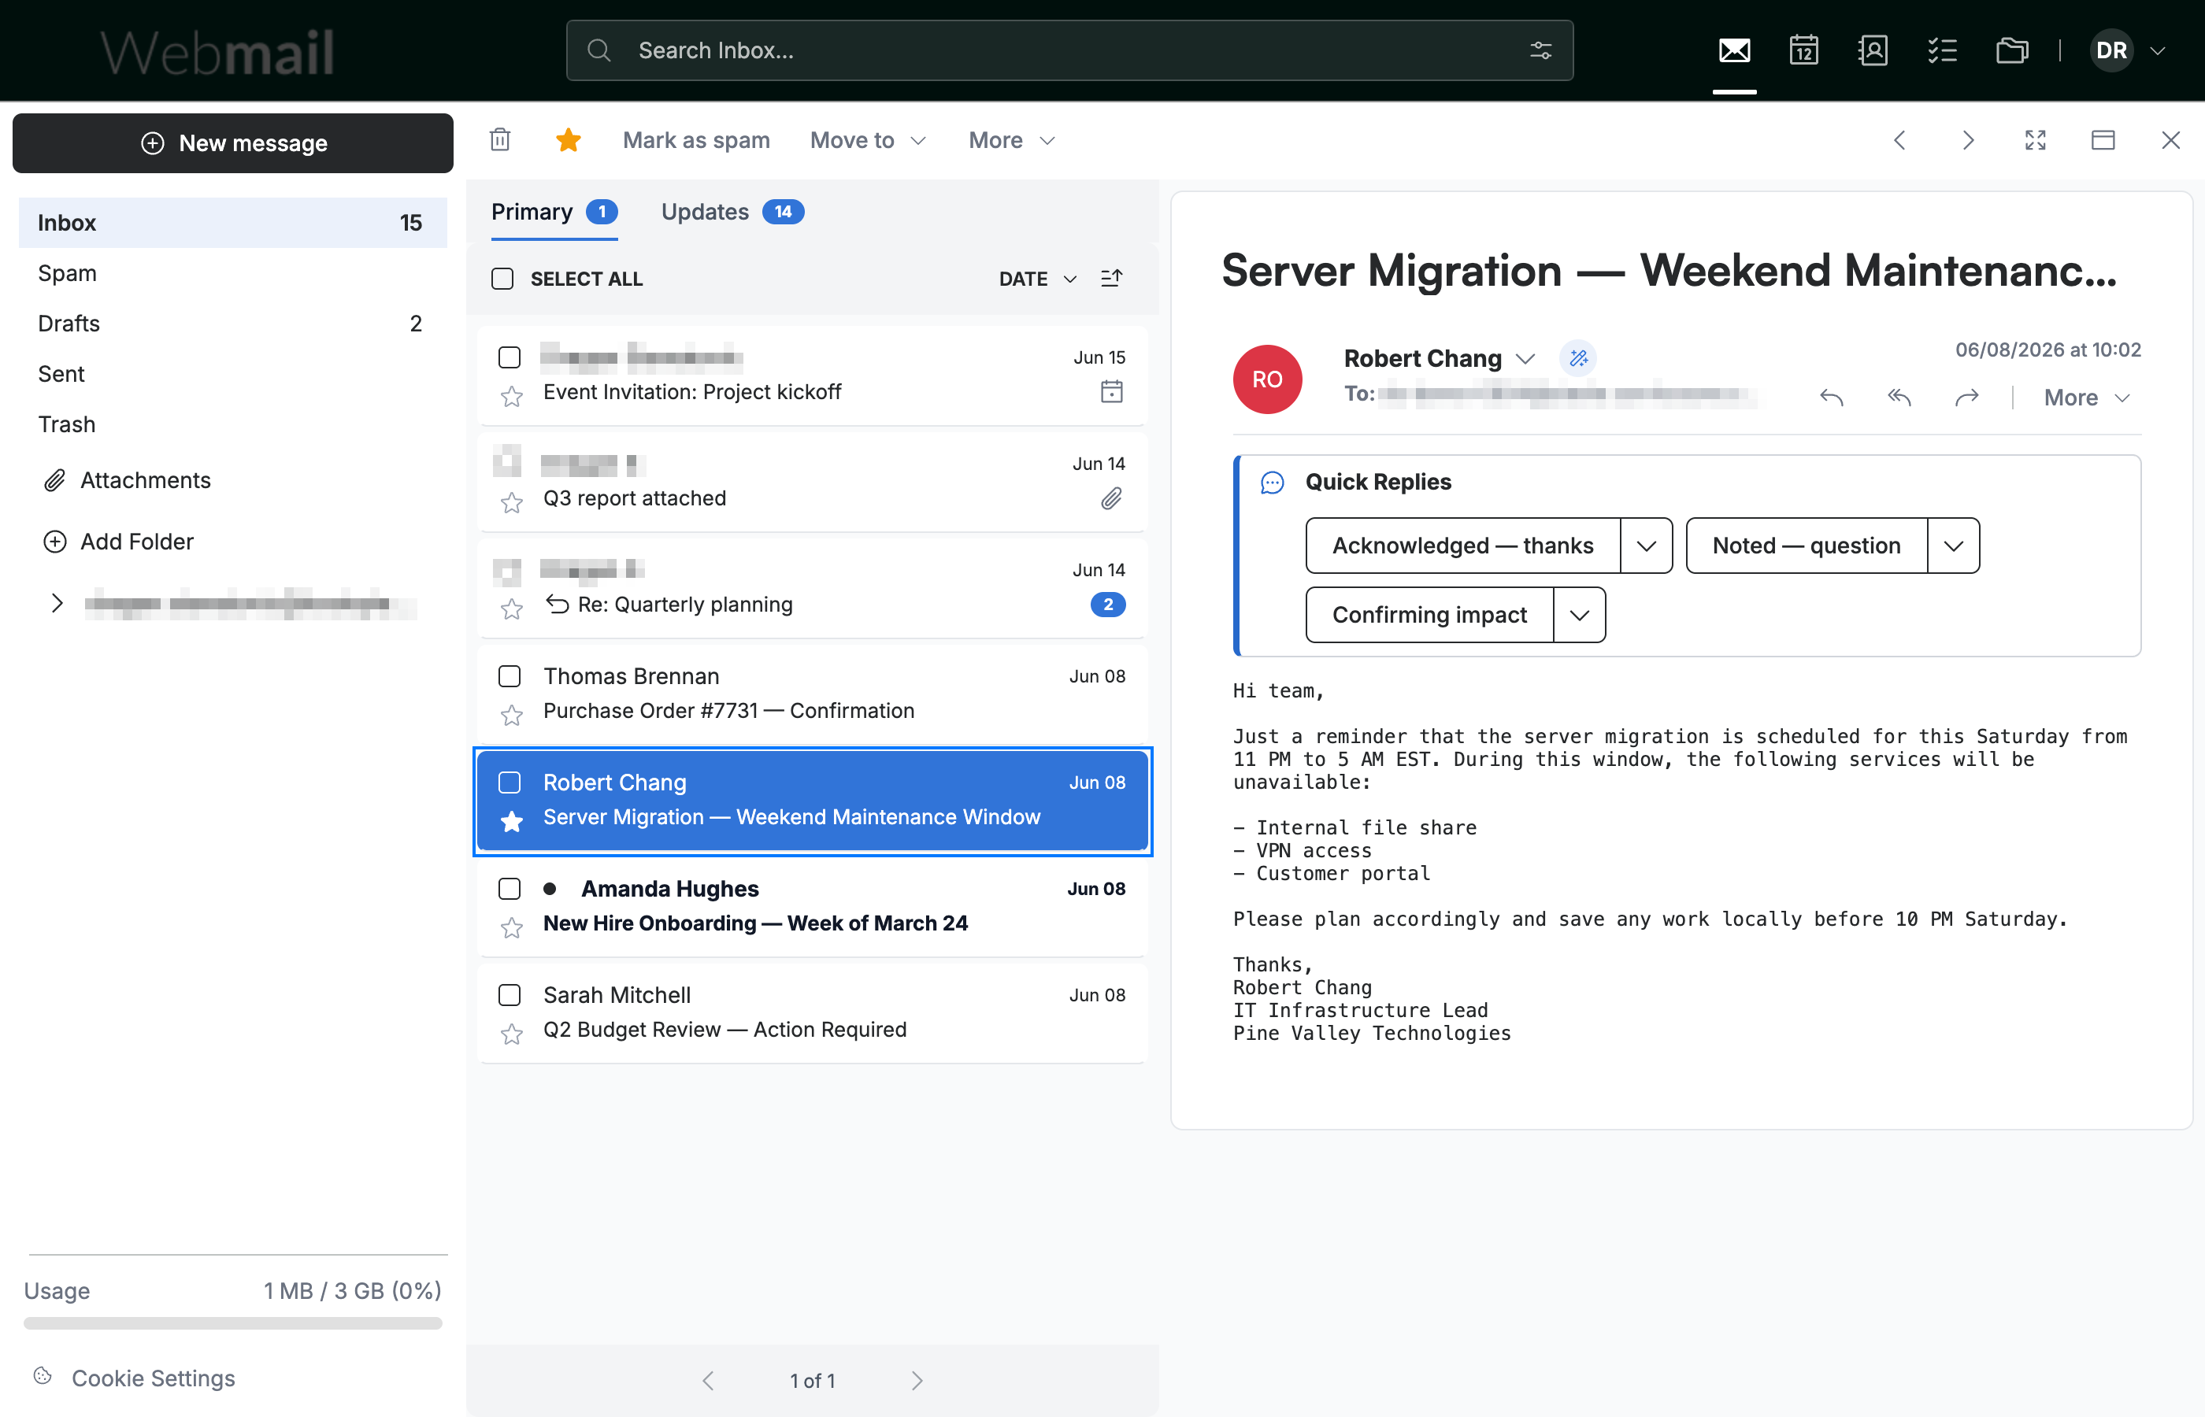
Task: Send Acknowledged — thanks quick reply
Action: click(1463, 546)
